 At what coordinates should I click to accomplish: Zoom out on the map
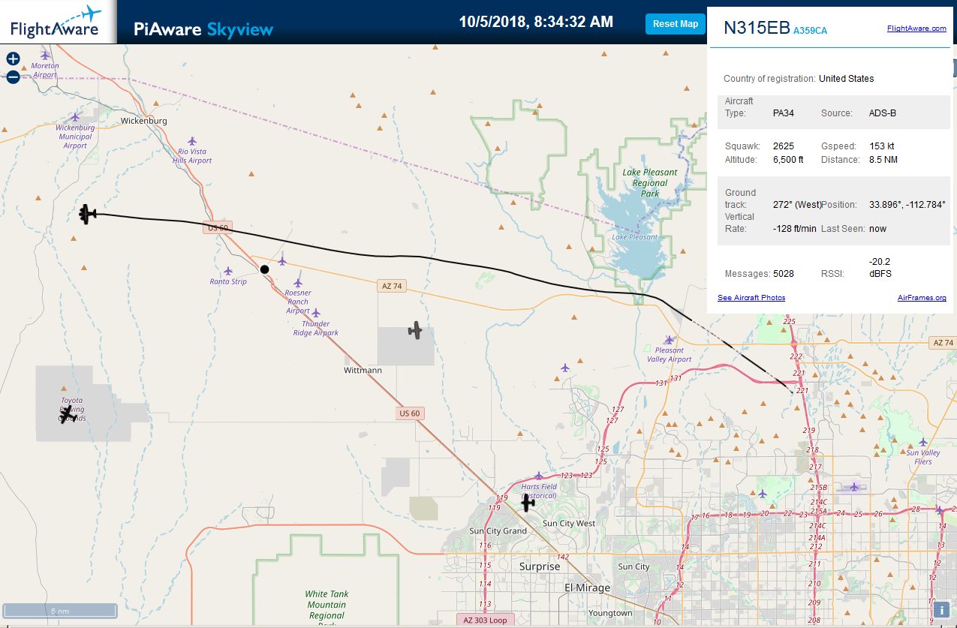[13, 77]
